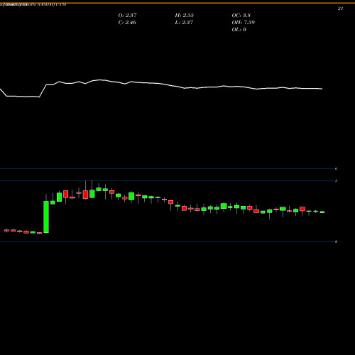Screen dimensions: 355x355
Task: Click the high price 'H: 2.55'
Action: pos(184,16)
